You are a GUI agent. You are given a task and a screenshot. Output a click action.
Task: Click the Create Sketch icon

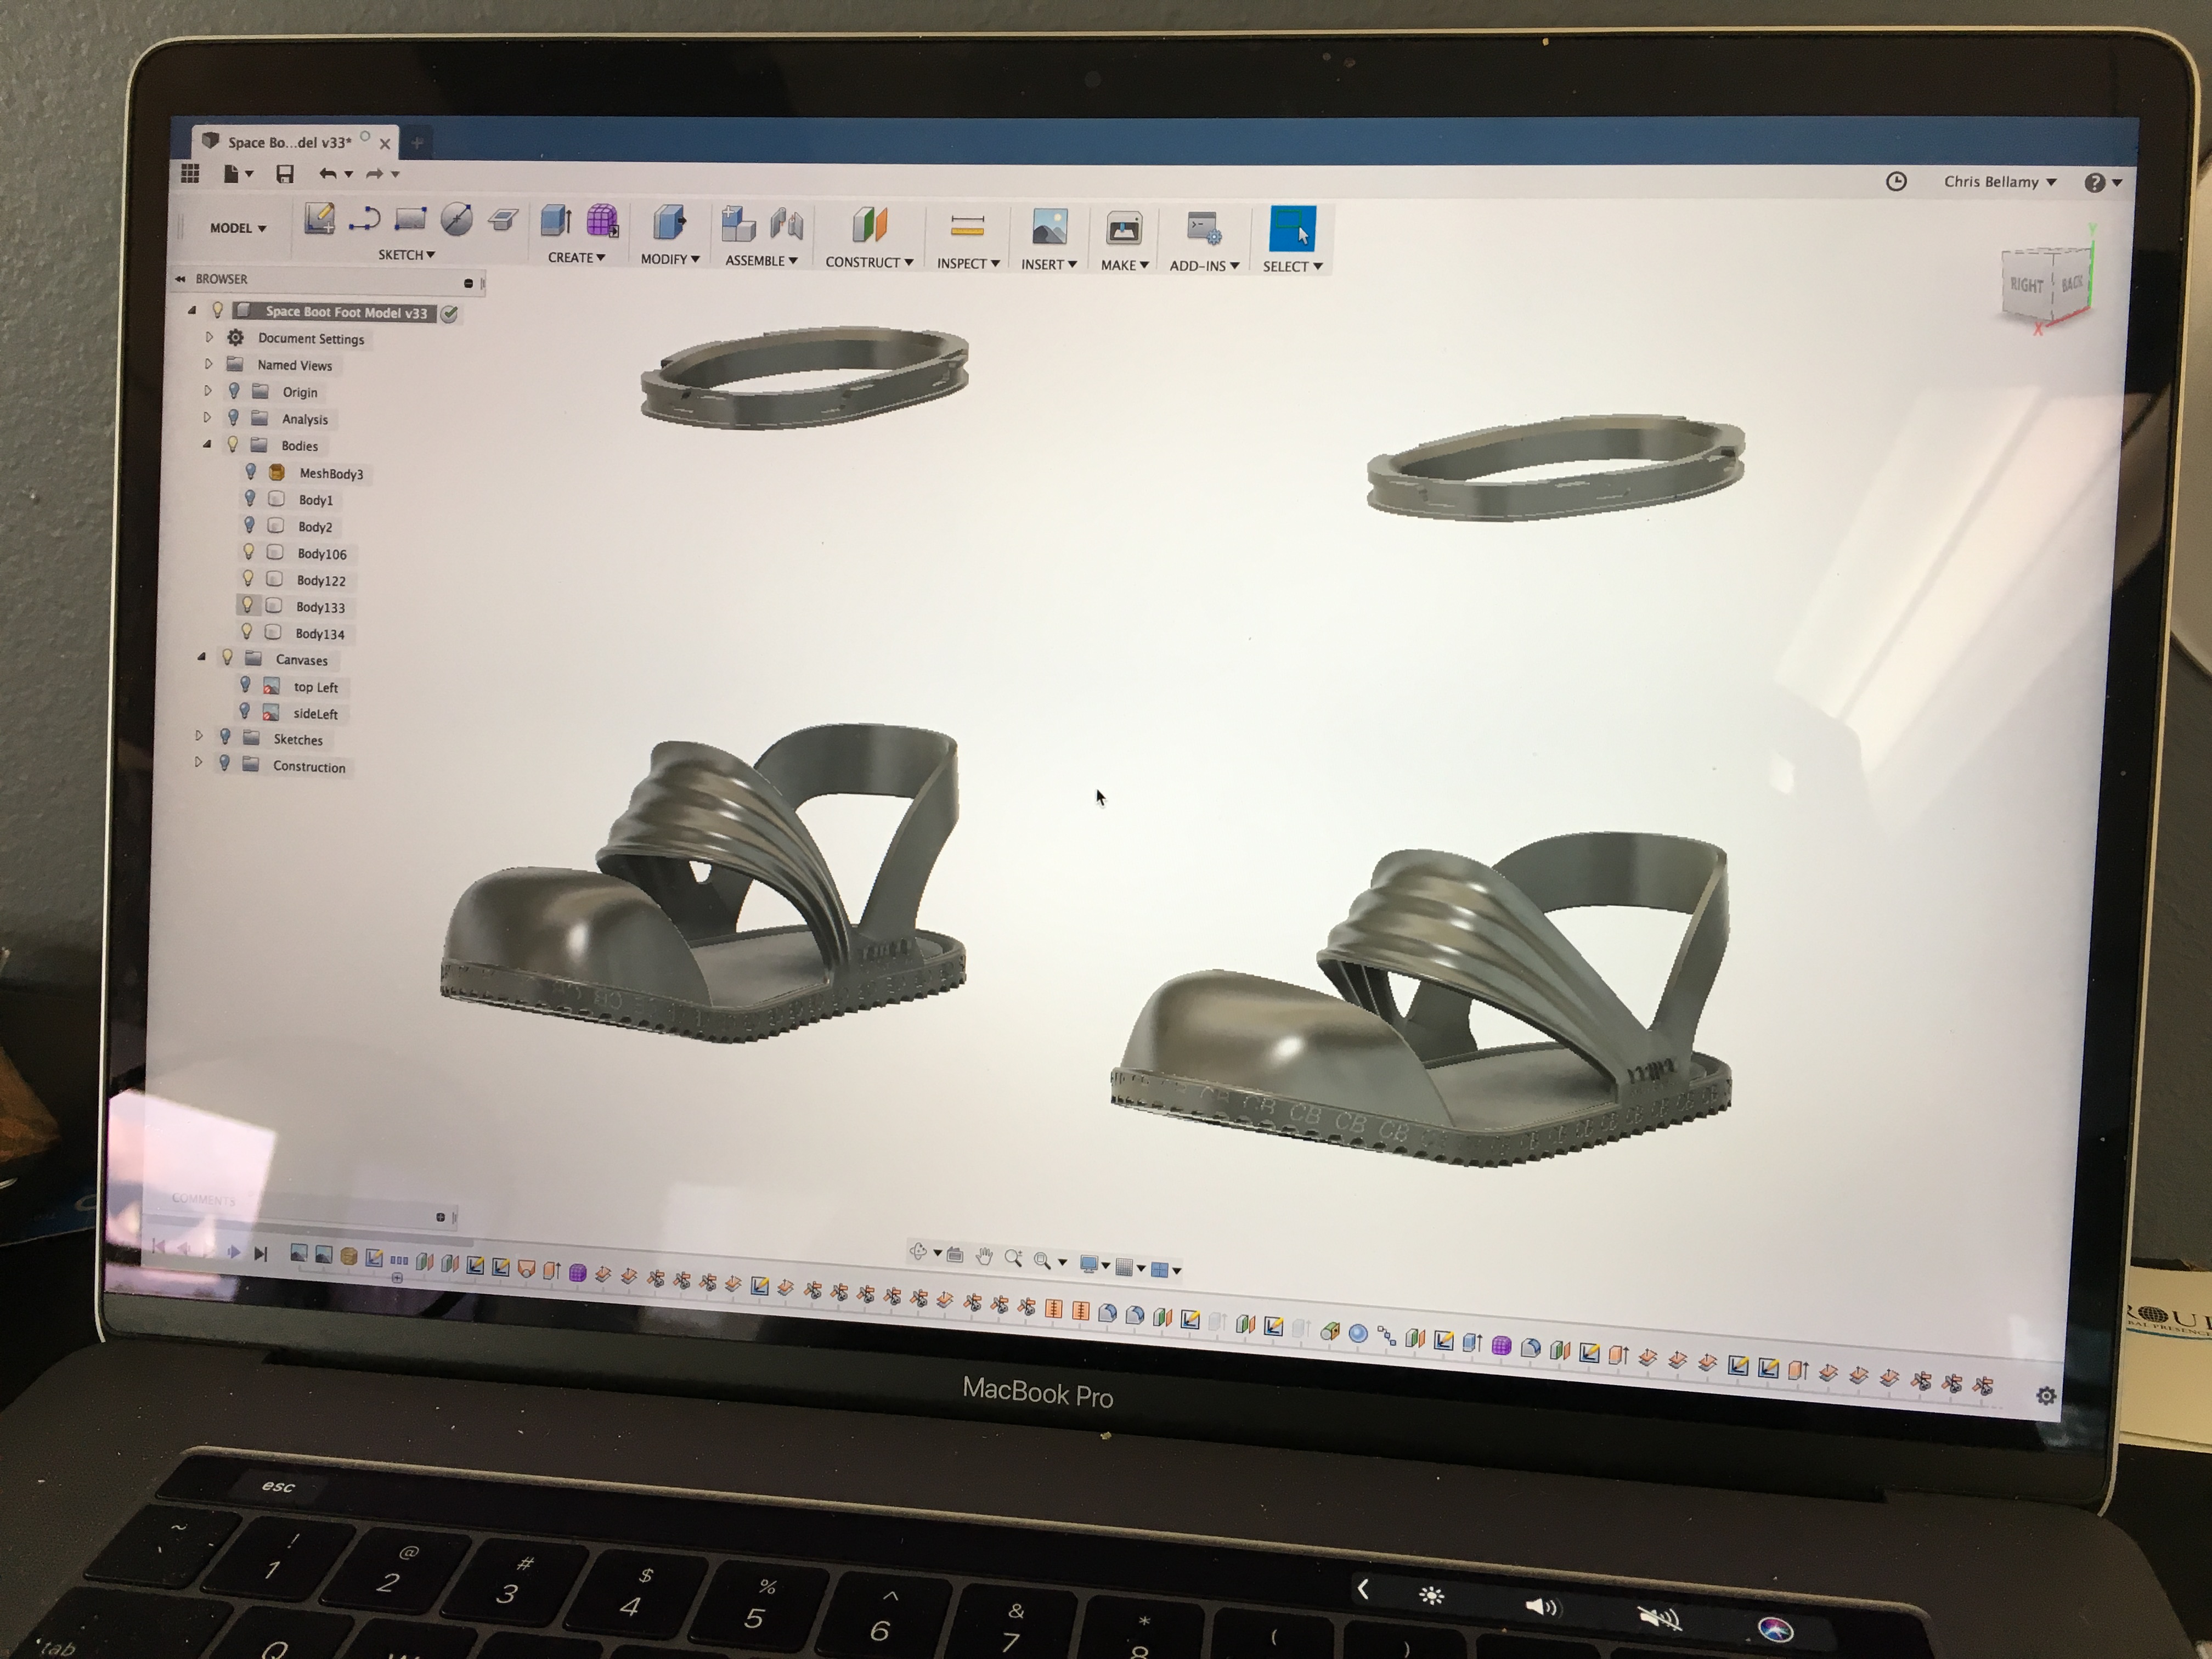(319, 219)
